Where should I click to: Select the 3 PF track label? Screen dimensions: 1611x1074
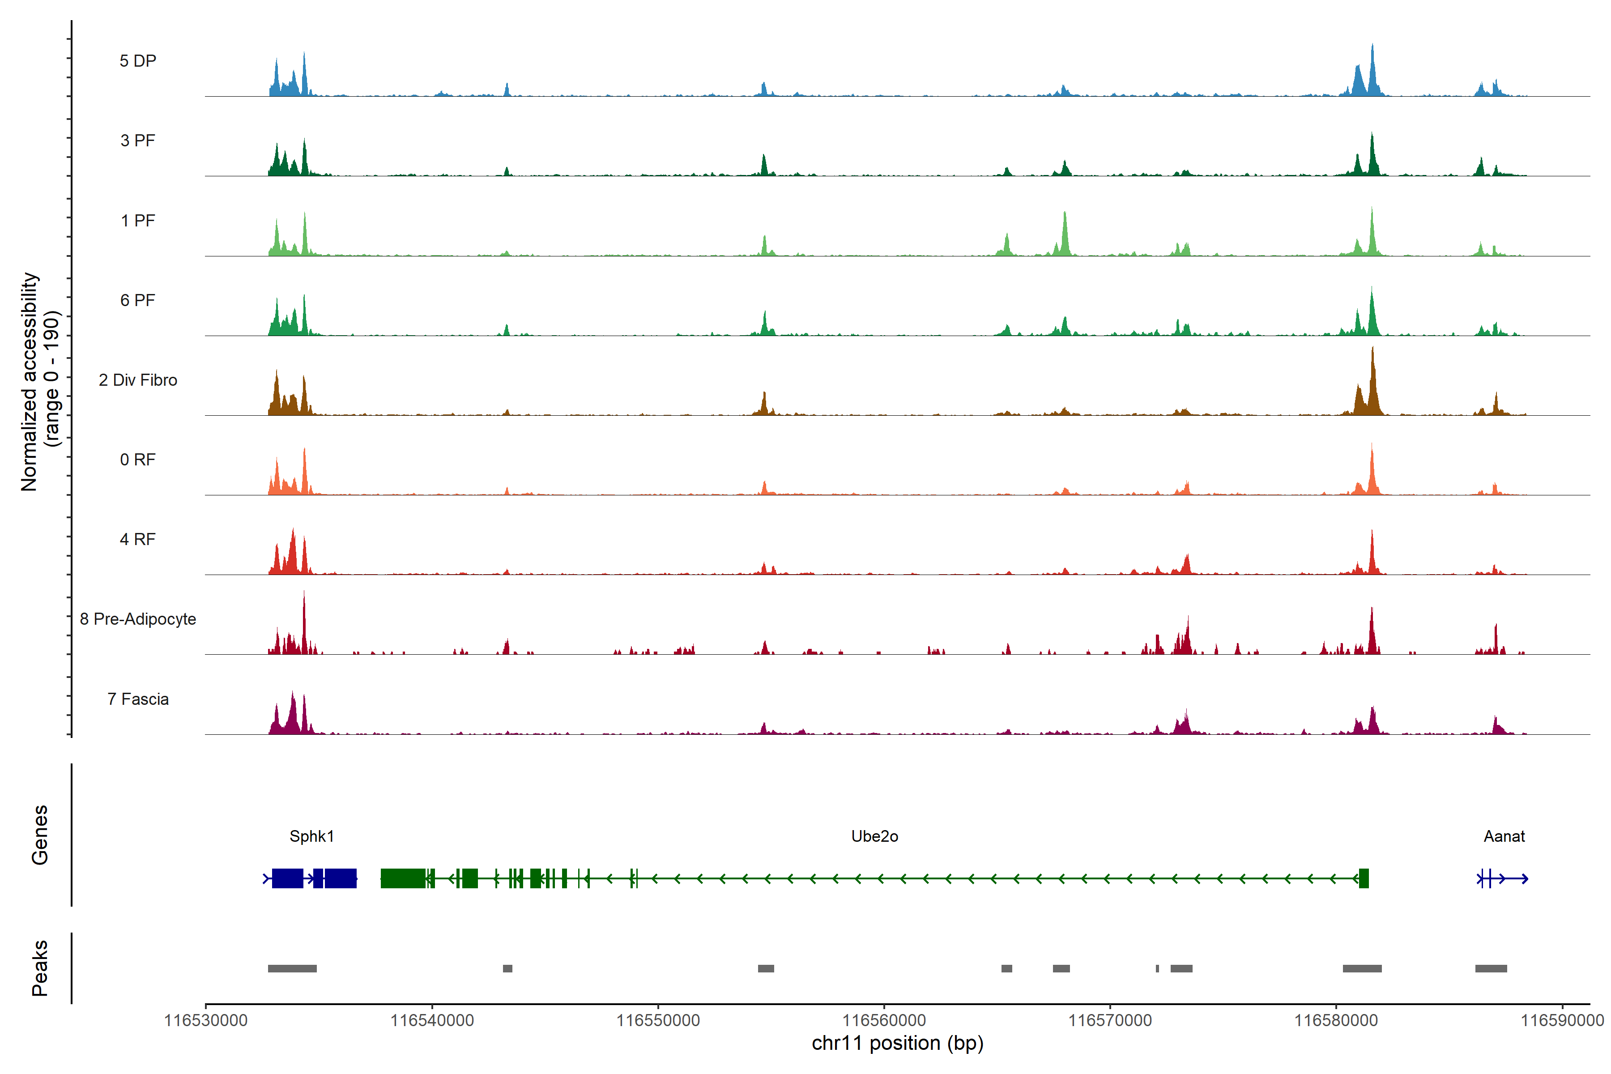pos(138,141)
